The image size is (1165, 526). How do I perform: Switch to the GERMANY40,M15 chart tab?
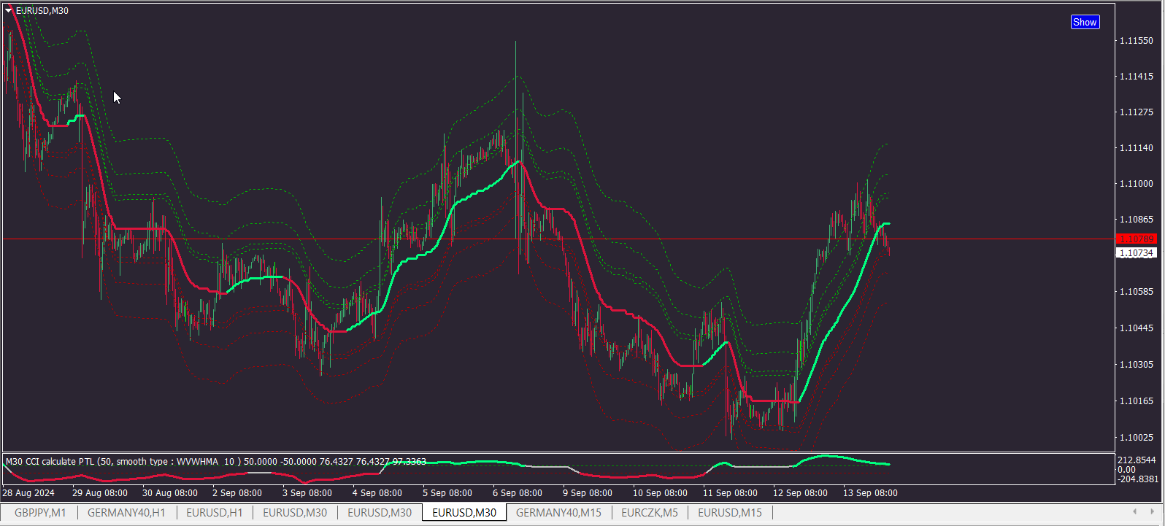coord(558,513)
